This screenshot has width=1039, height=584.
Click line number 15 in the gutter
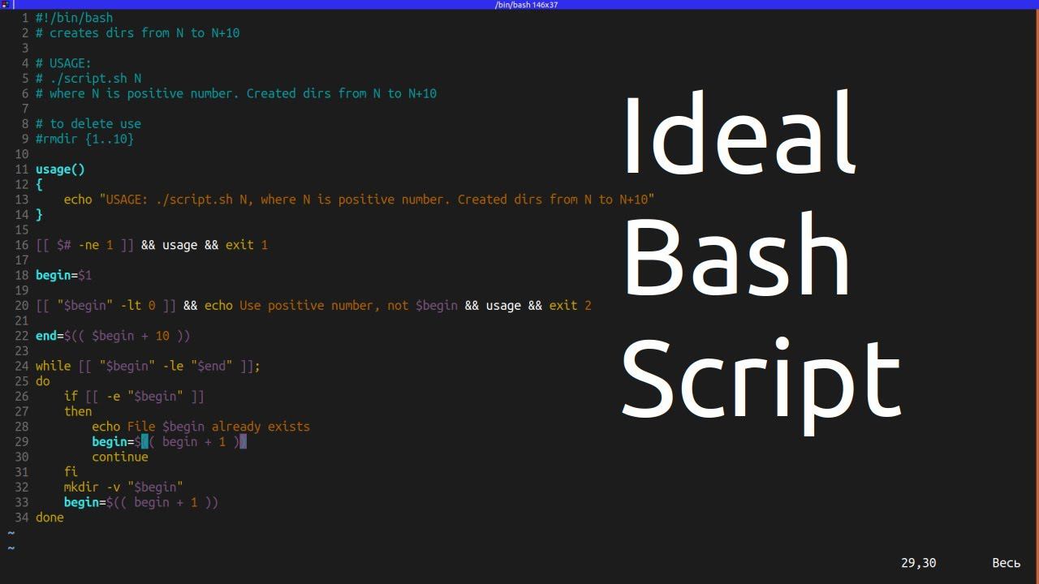pos(22,230)
